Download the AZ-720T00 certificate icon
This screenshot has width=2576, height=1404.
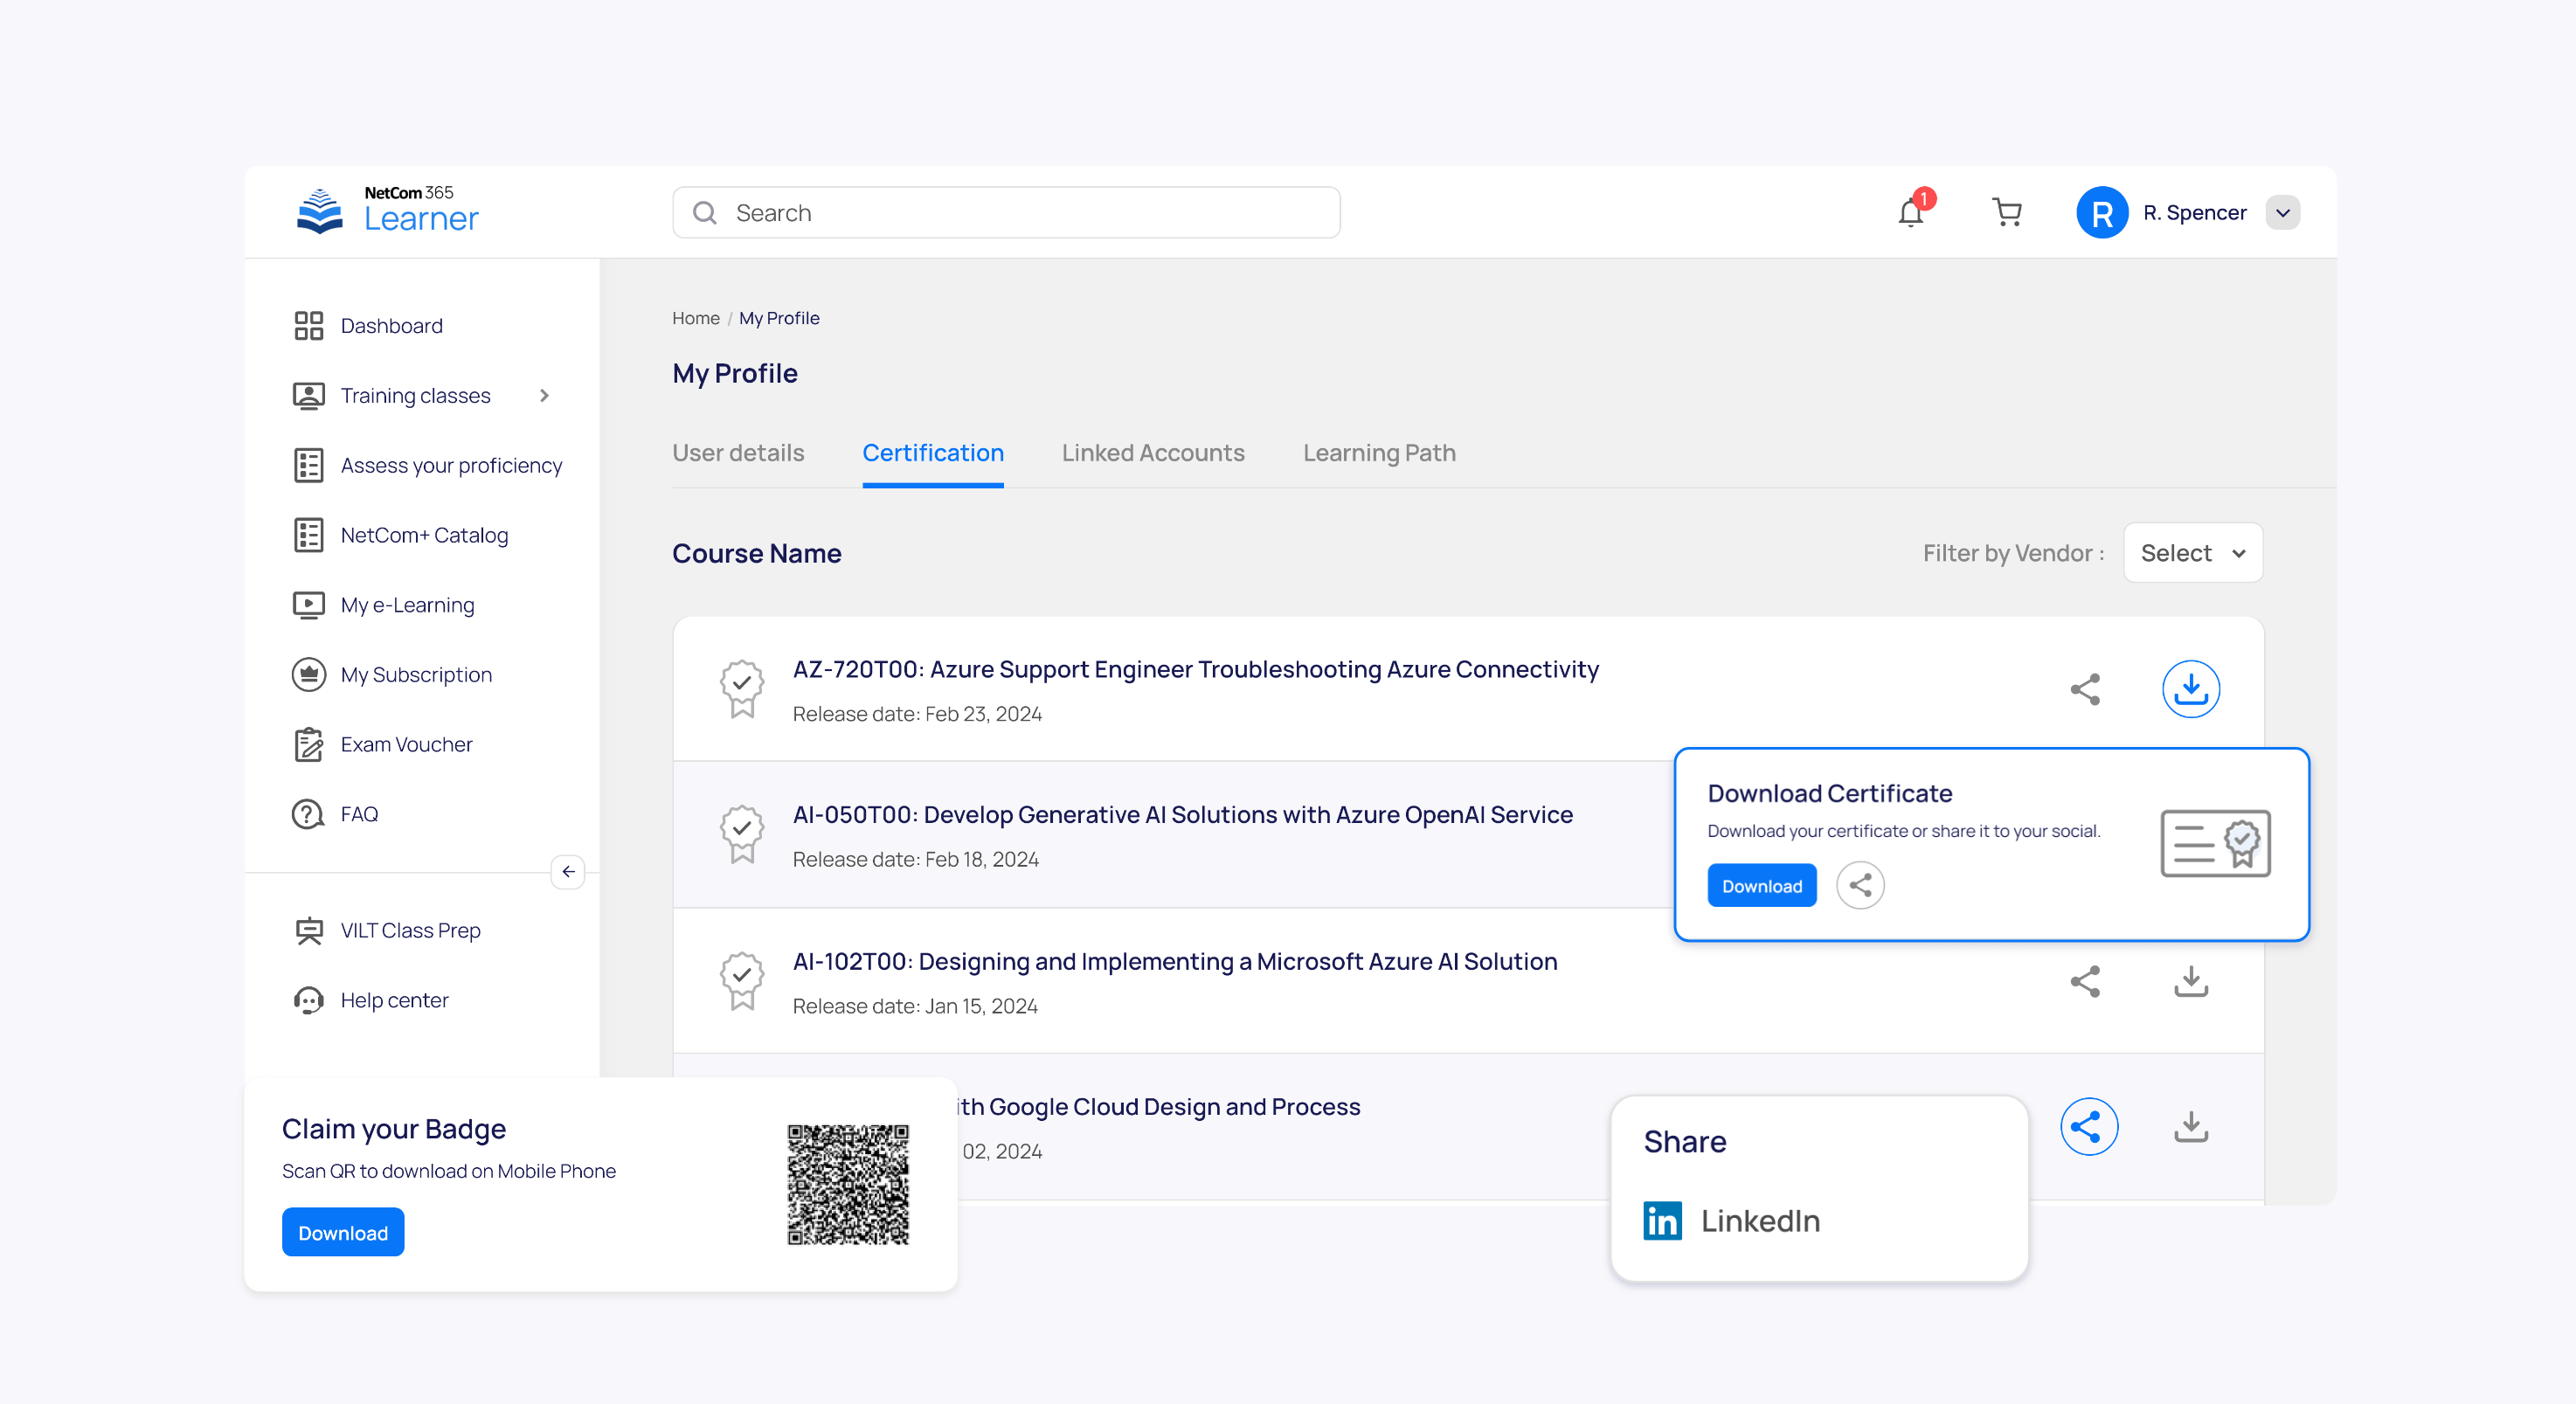2191,689
